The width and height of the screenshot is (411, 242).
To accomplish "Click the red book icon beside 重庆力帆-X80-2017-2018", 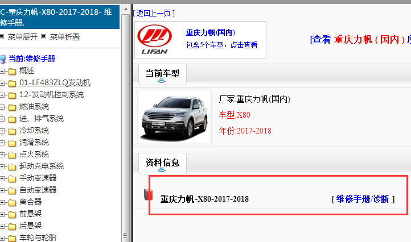I will click(x=149, y=195).
